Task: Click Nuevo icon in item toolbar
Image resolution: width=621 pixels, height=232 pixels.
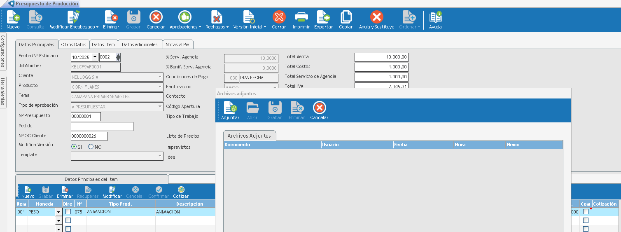Action: click(28, 192)
